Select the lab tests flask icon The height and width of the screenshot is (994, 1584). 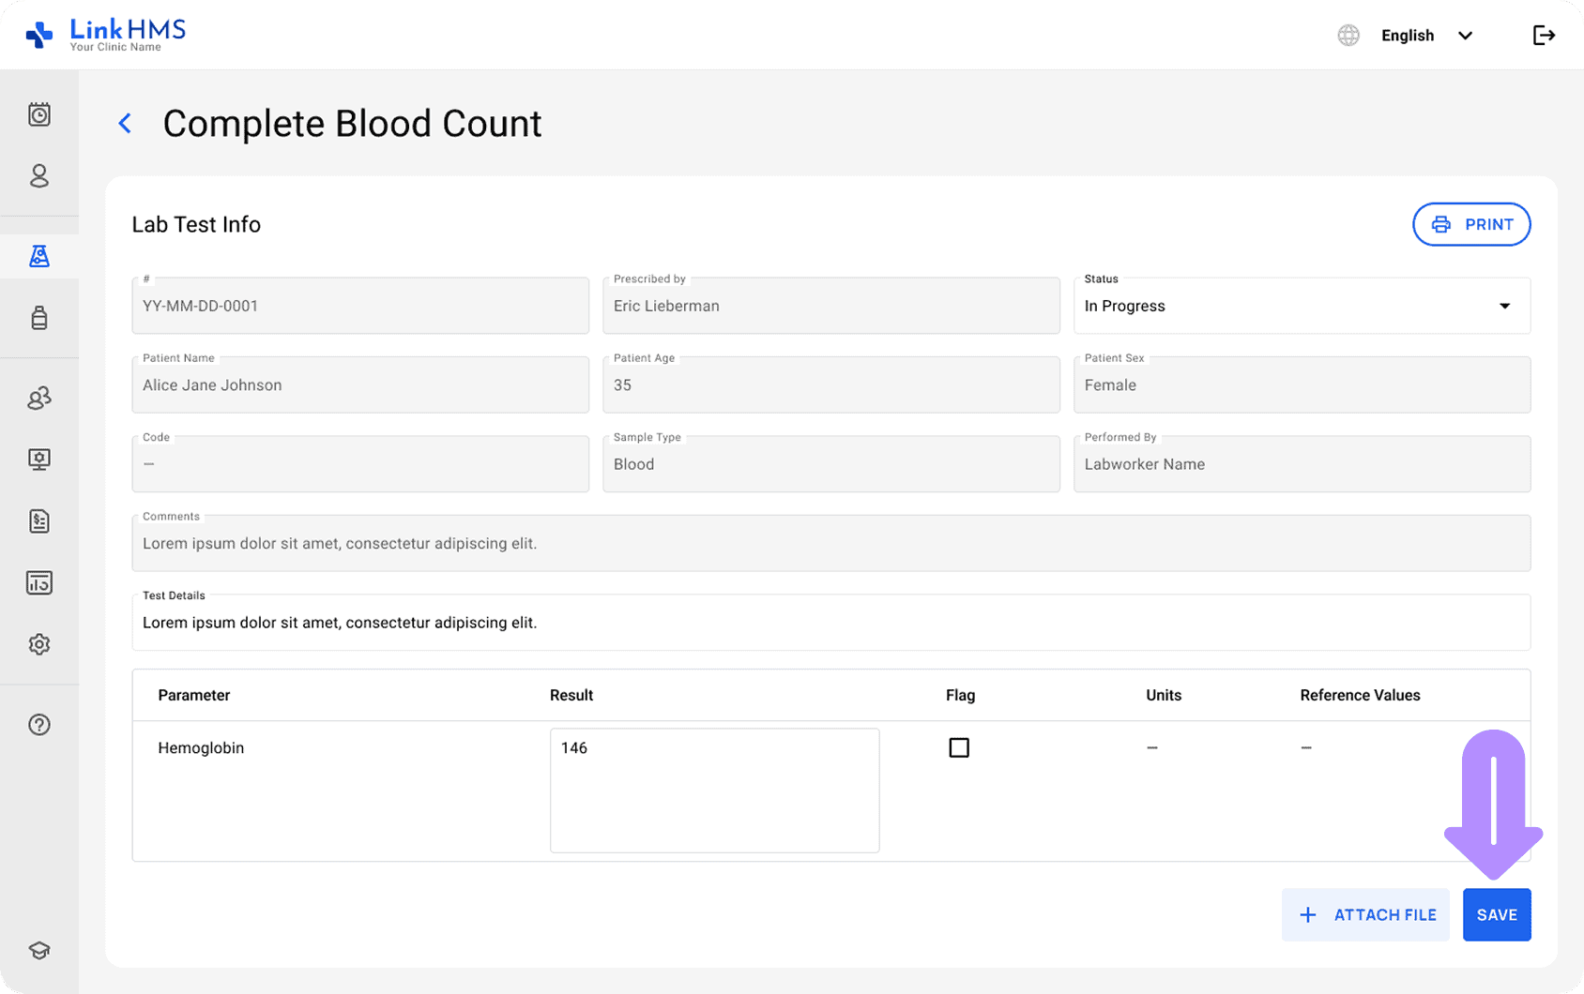(38, 256)
